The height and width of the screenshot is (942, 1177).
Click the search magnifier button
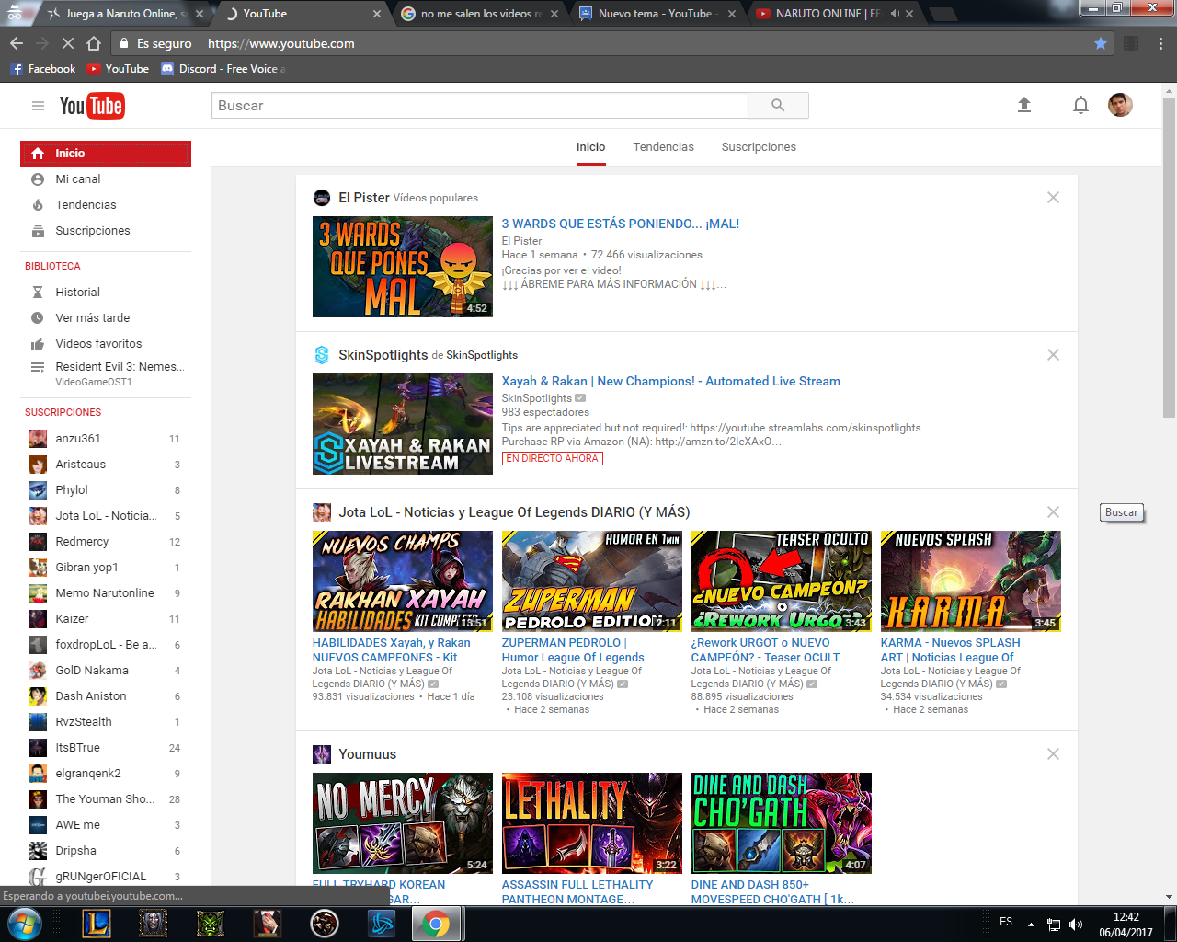tap(778, 106)
